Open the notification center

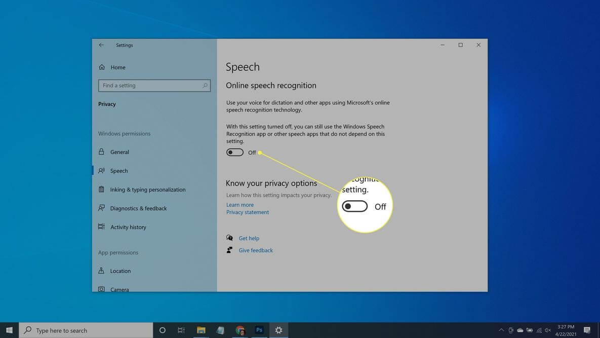coord(587,330)
